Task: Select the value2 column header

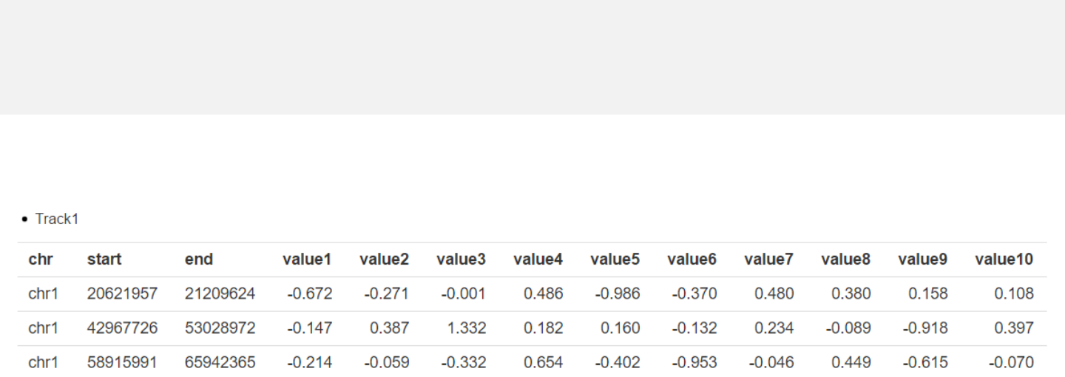Action: 384,259
